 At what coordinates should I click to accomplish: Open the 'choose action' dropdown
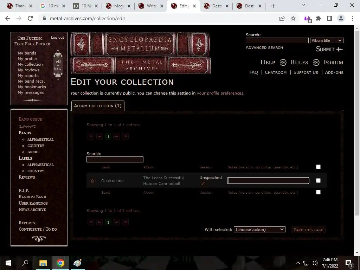(x=259, y=229)
